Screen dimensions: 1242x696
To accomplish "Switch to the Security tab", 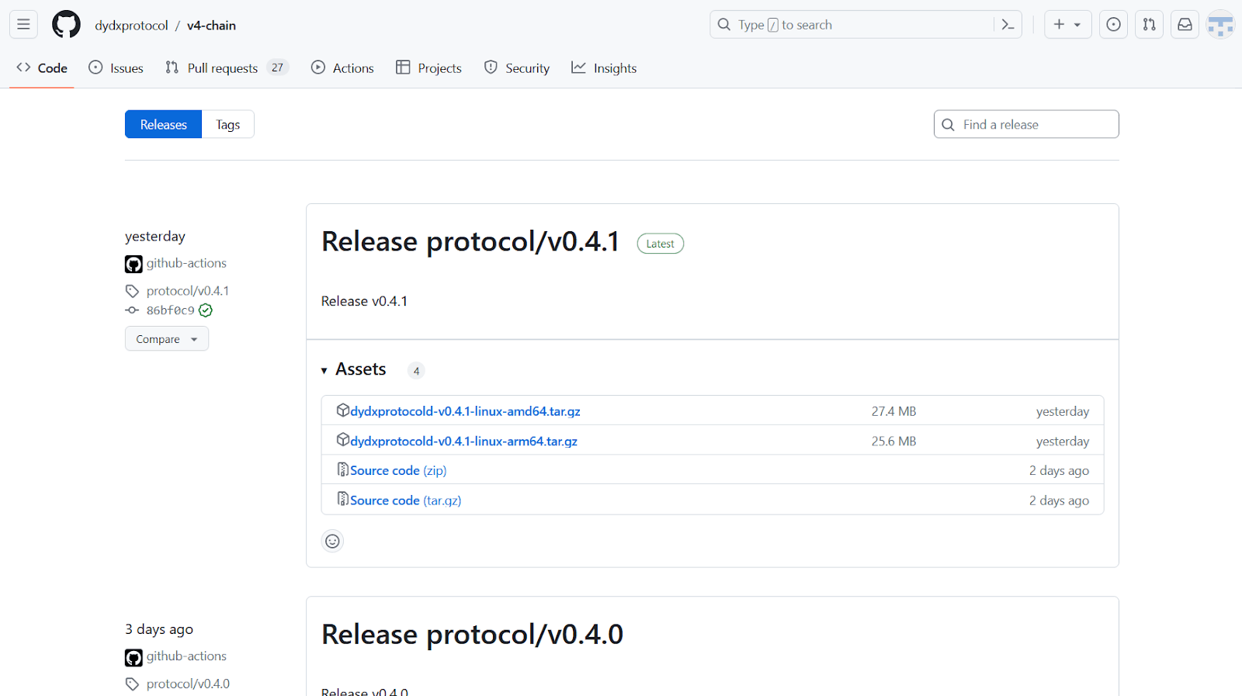I will pyautogui.click(x=517, y=68).
